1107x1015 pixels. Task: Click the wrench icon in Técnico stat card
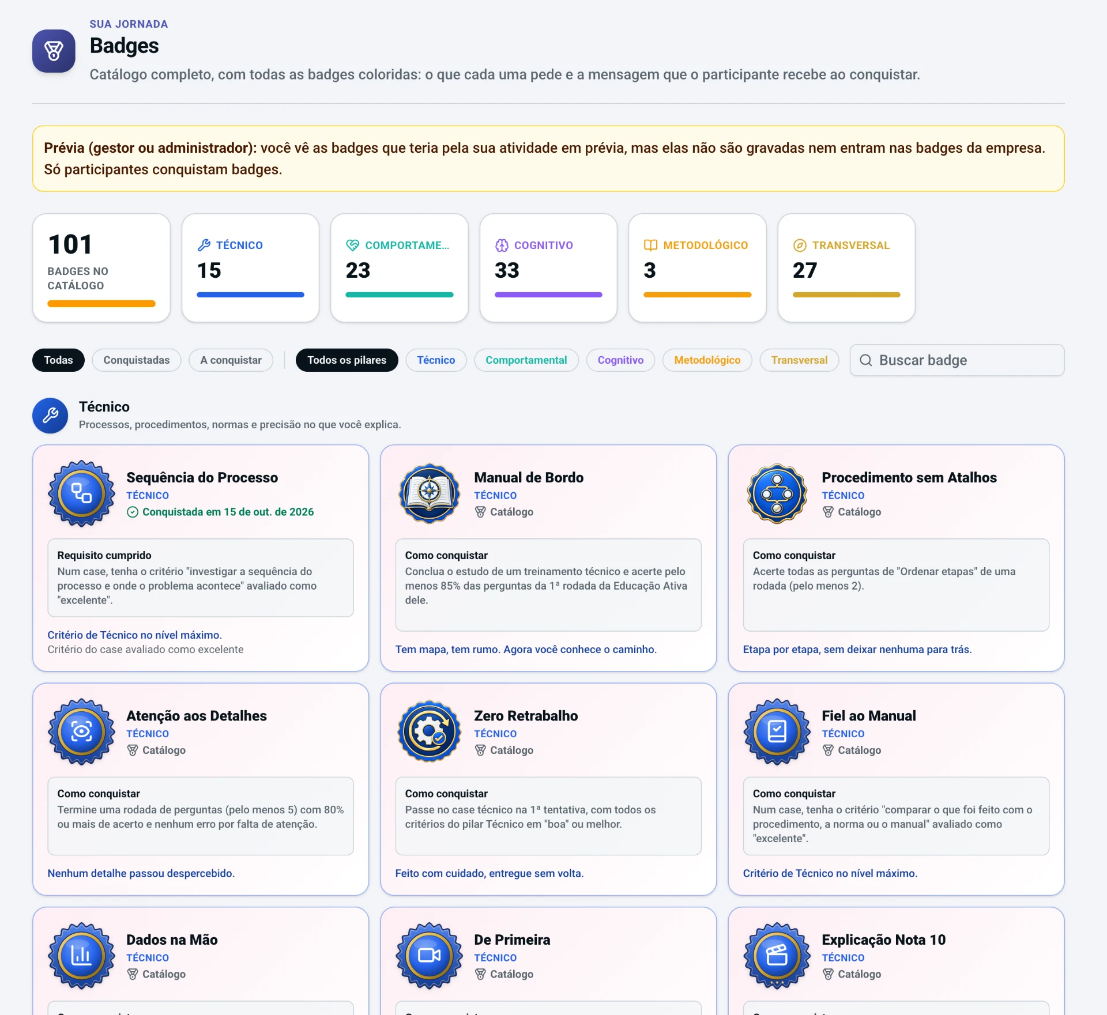pyautogui.click(x=204, y=245)
